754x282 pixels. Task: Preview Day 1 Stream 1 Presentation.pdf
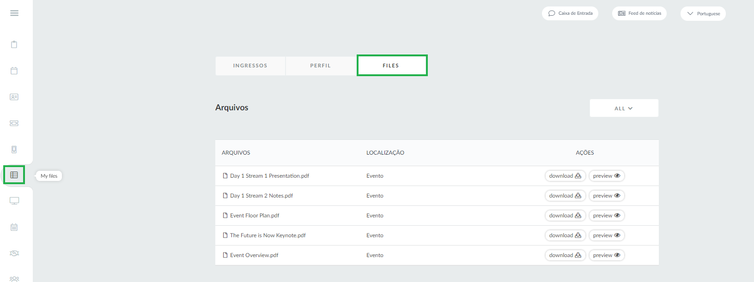click(x=607, y=176)
